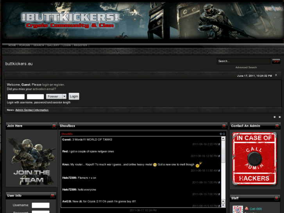Collapse the Join Here block
Image resolution: width=284 pixels, height=213 pixels.
tap(54, 126)
